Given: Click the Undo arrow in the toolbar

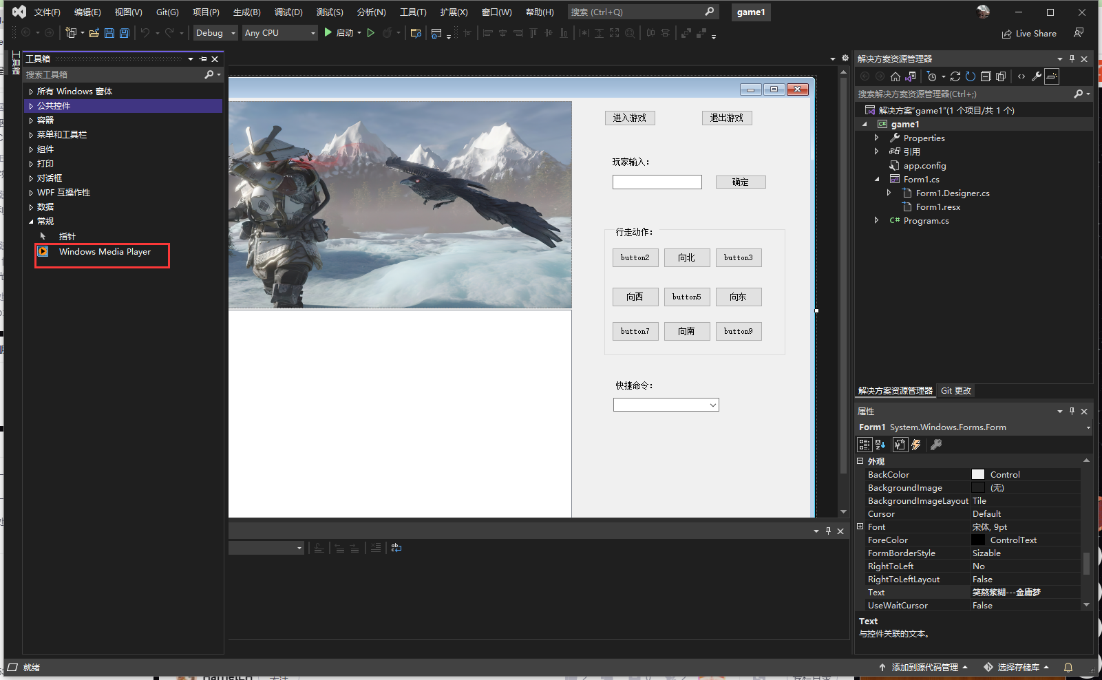Looking at the screenshot, I should tap(145, 33).
